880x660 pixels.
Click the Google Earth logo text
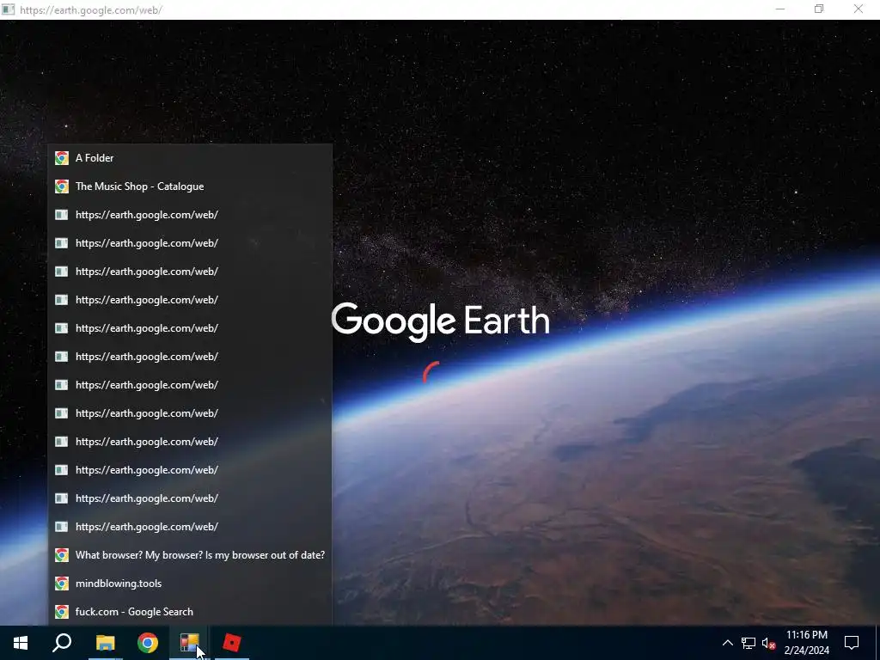click(x=441, y=321)
